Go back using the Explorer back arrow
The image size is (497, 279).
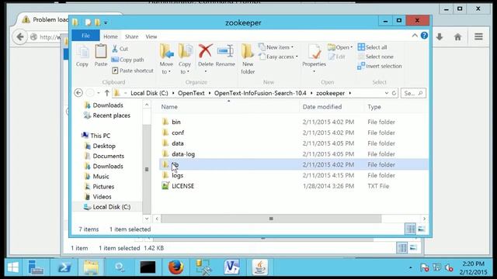pyautogui.click(x=78, y=93)
